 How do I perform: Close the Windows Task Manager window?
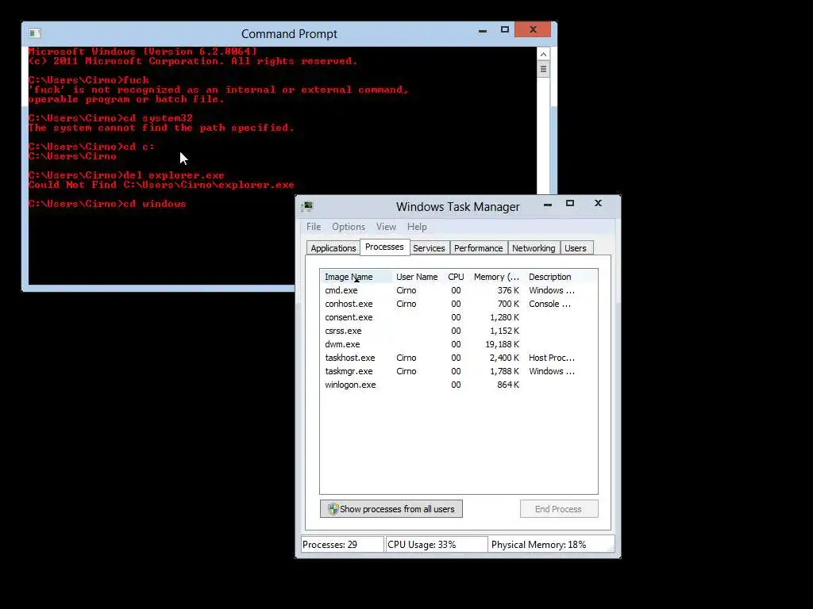(598, 203)
